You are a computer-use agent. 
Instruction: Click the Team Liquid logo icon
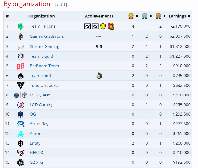[x=21, y=56]
